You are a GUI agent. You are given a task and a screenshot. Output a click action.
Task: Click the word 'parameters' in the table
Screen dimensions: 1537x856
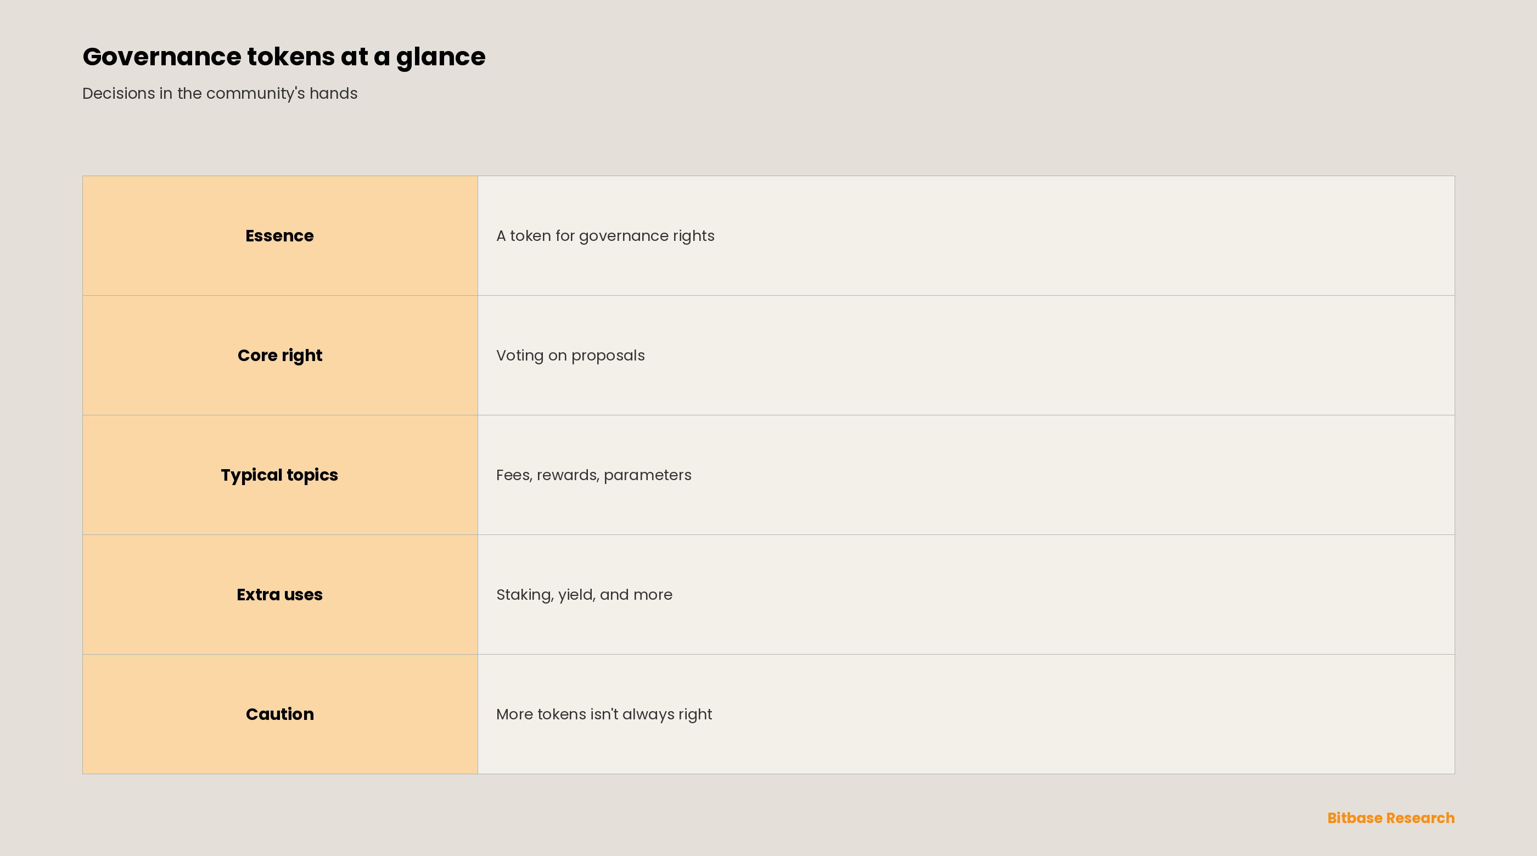click(x=647, y=476)
